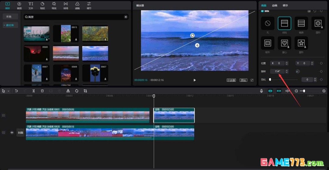Screen dimensions: 329x170
Task: Pick the star mask shape
Action: point(301,43)
